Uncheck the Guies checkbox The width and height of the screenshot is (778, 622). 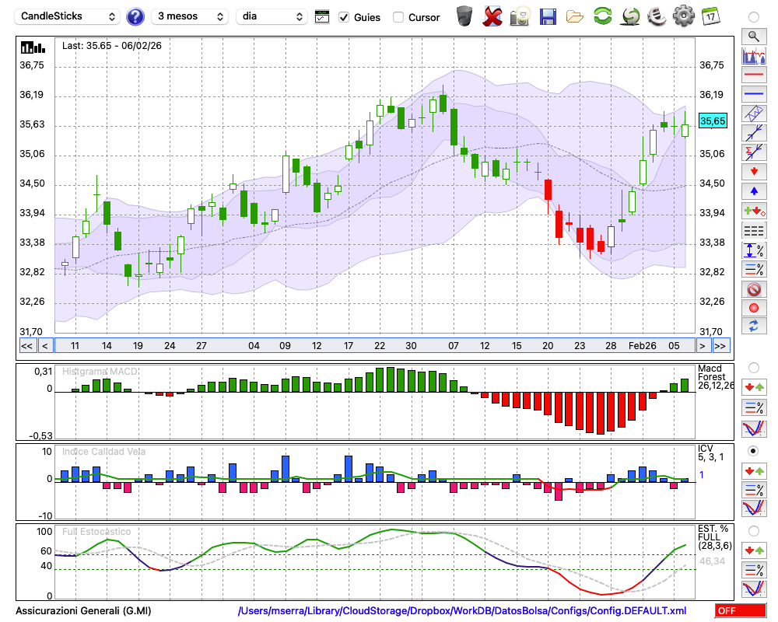tap(344, 17)
